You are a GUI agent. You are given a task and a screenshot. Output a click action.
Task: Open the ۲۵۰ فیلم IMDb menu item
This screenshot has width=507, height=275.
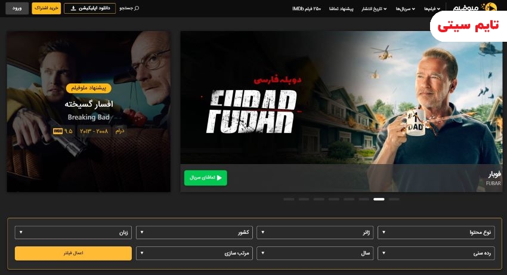click(307, 9)
